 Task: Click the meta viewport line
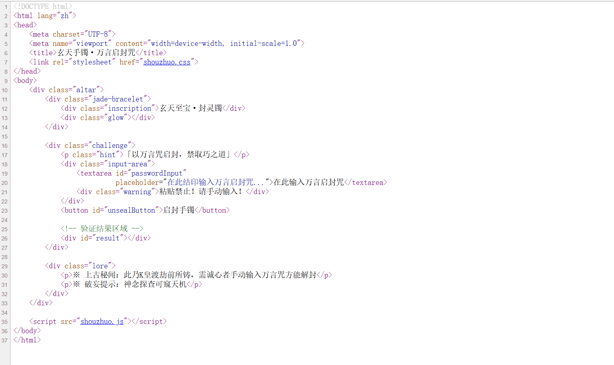167,44
